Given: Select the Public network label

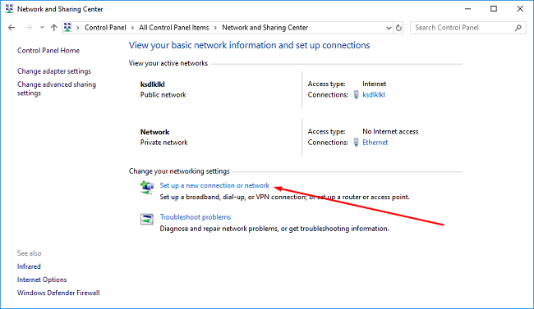Looking at the screenshot, I should tap(163, 94).
